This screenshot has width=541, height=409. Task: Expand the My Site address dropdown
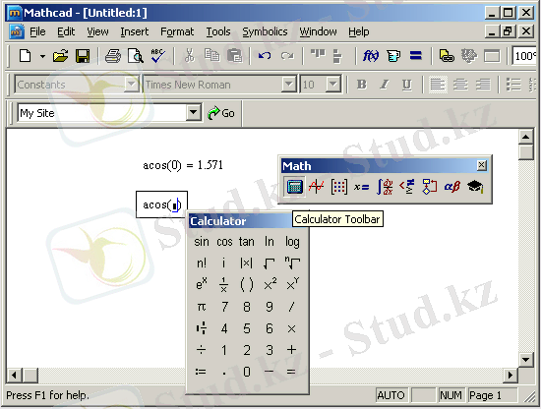[193, 112]
